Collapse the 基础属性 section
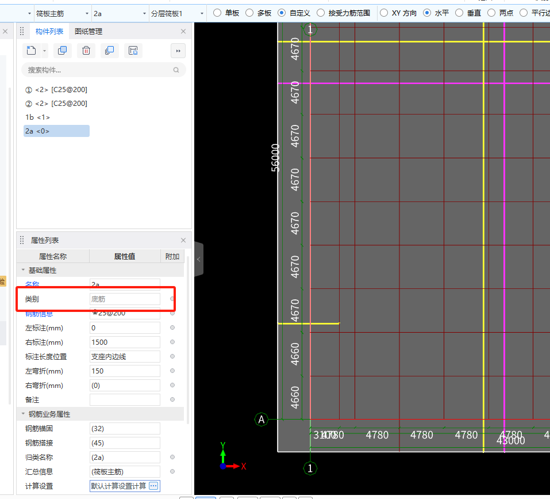This screenshot has width=550, height=499. (23, 270)
